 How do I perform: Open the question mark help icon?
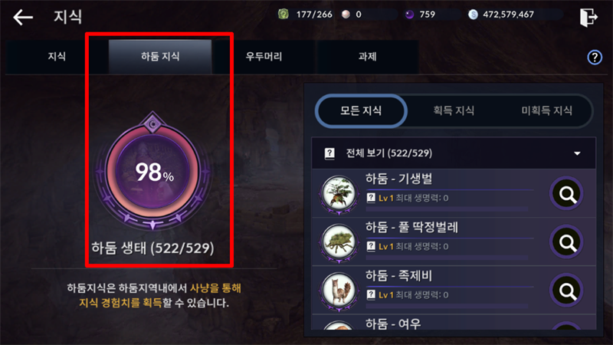595,57
